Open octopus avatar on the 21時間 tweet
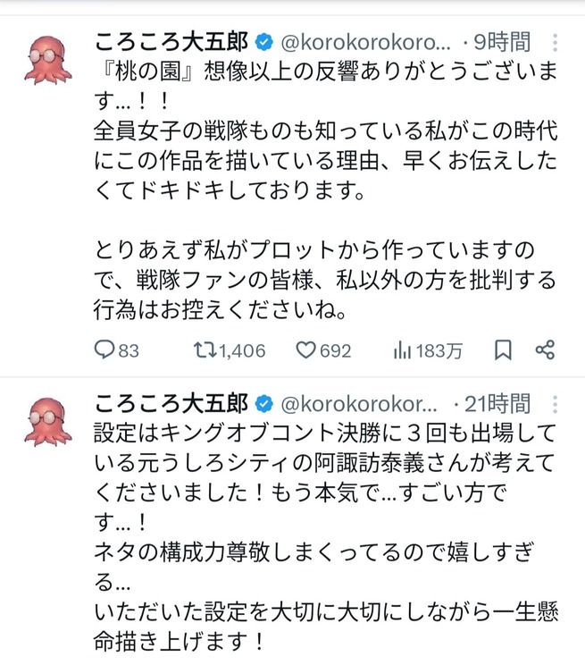This screenshot has width=585, height=665. 48,421
